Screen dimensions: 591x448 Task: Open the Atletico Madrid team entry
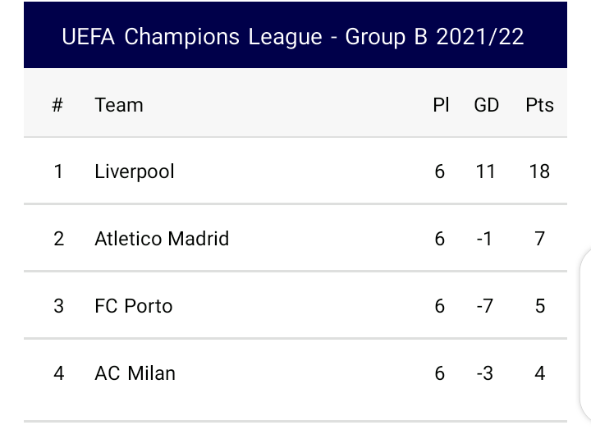tap(162, 239)
